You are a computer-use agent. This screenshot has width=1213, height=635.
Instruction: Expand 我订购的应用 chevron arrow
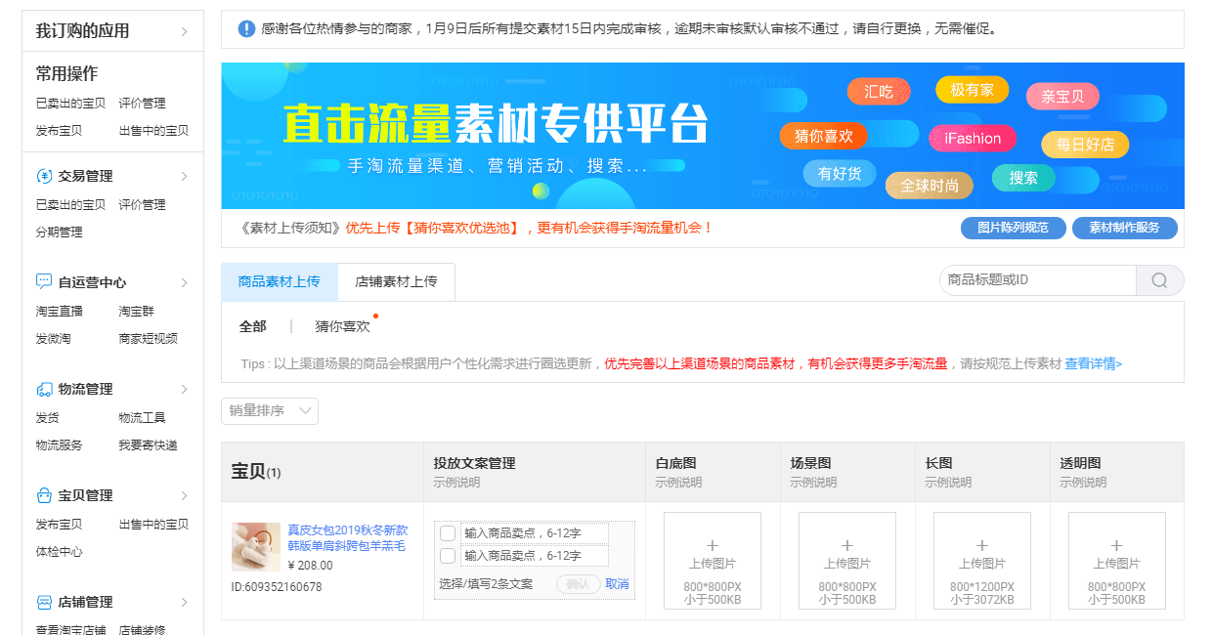coord(184,31)
